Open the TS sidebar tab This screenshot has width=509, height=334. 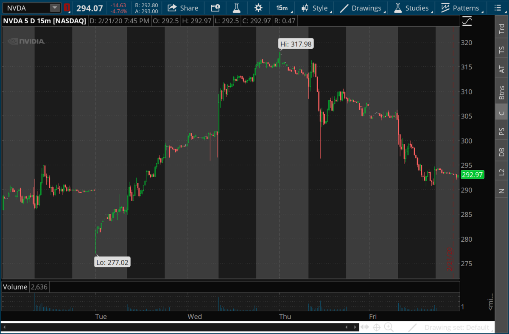[x=502, y=50]
